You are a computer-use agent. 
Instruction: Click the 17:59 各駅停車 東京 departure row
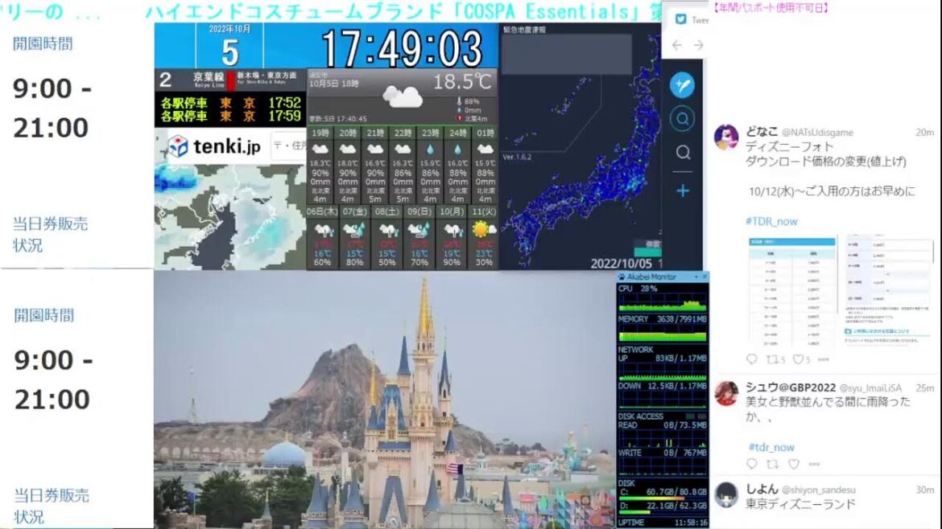(x=231, y=116)
